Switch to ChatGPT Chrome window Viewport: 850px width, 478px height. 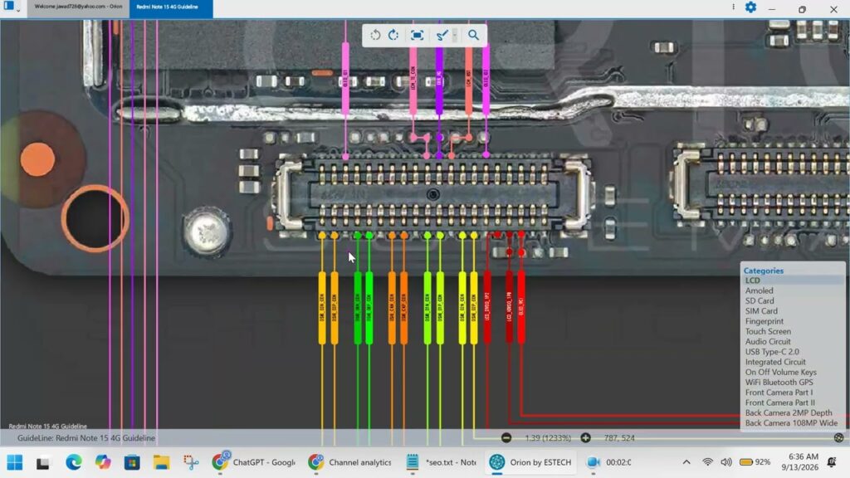[253, 462]
